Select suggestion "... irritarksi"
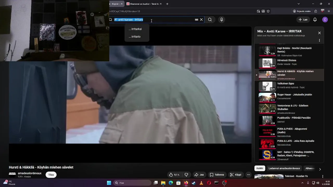333x187 pixels. point(137,29)
